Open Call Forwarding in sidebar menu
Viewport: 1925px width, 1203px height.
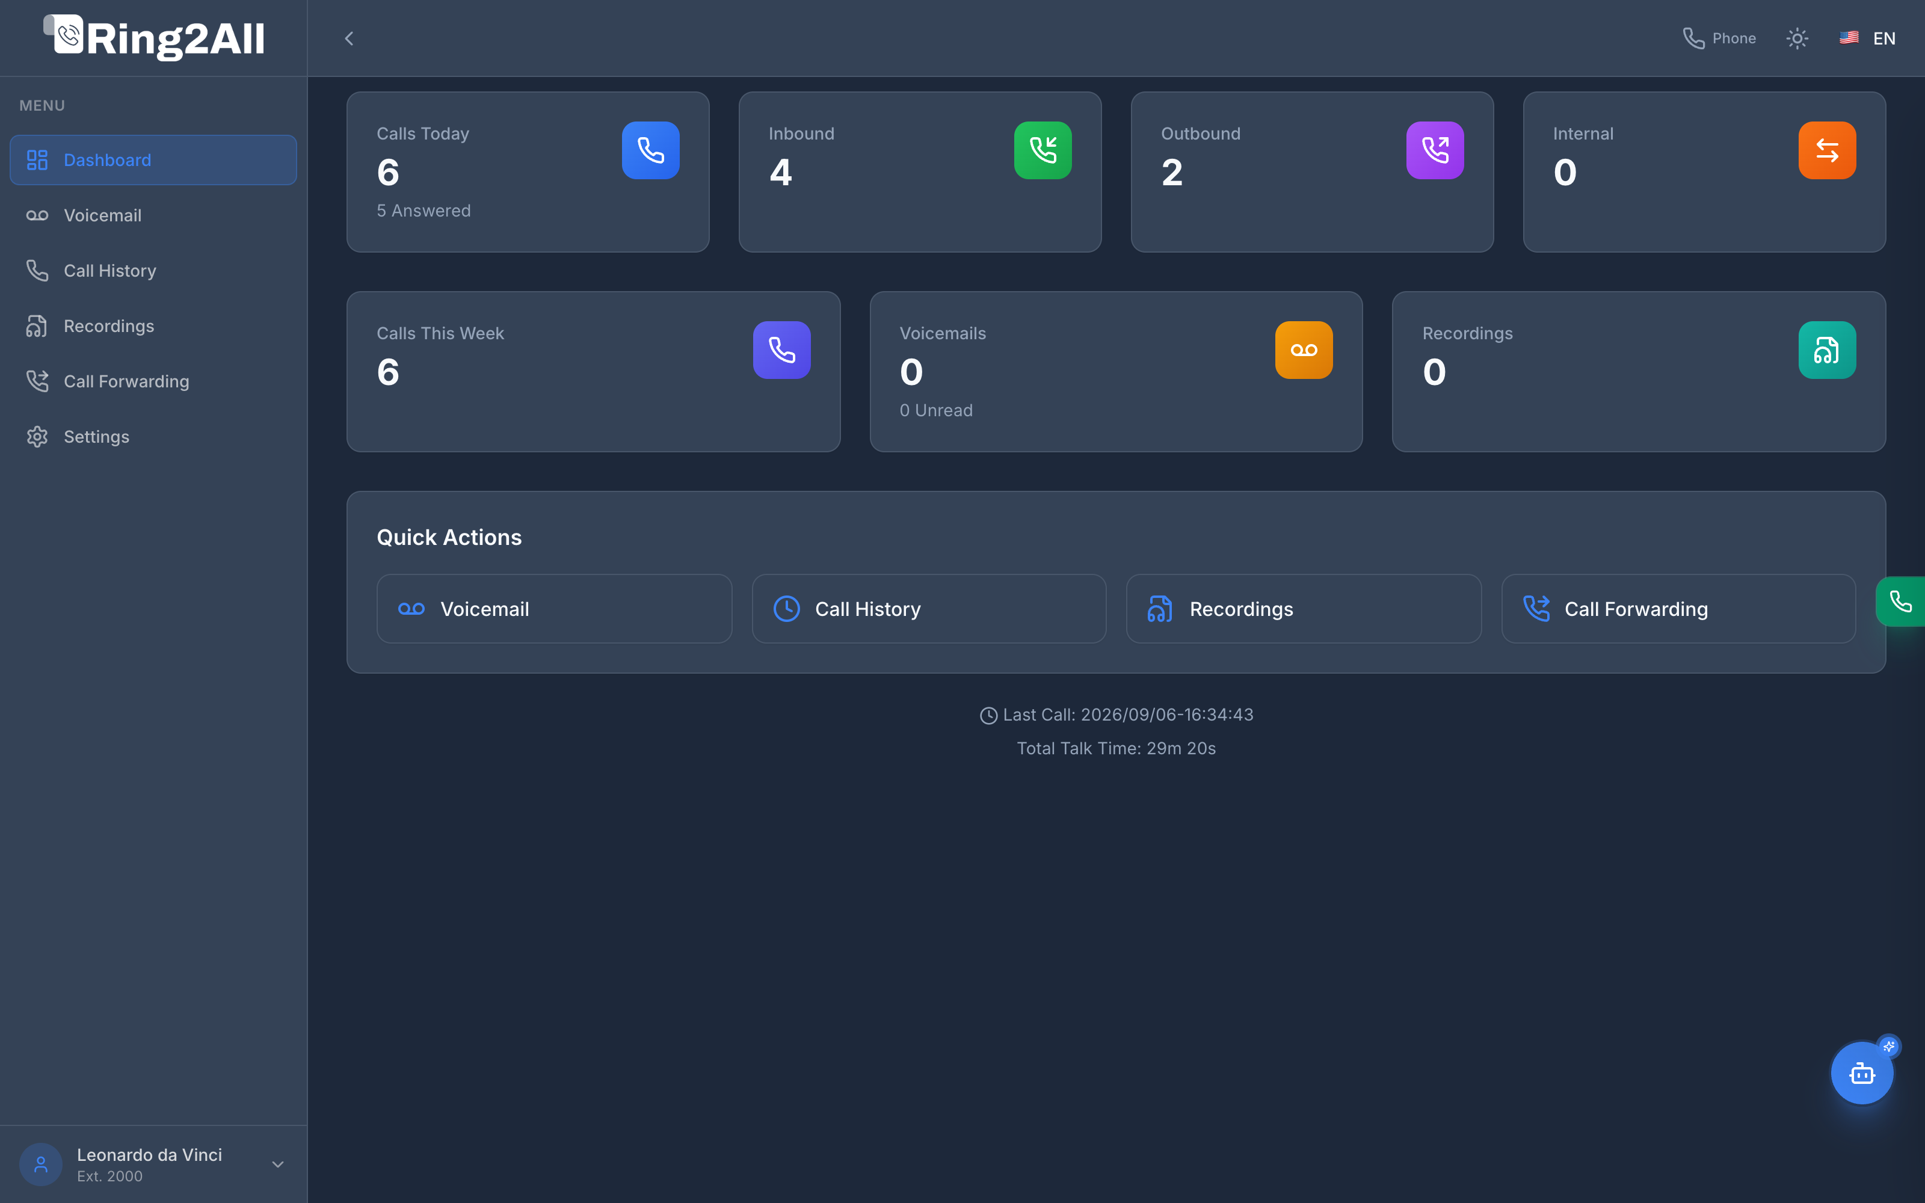coord(153,381)
